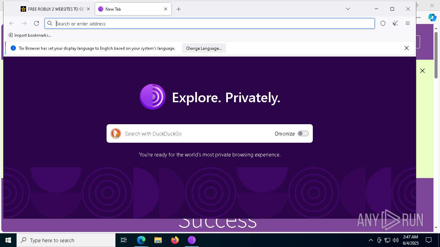The width and height of the screenshot is (440, 247).
Task: Open the Tor Browser hamburger menu
Action: point(408,23)
